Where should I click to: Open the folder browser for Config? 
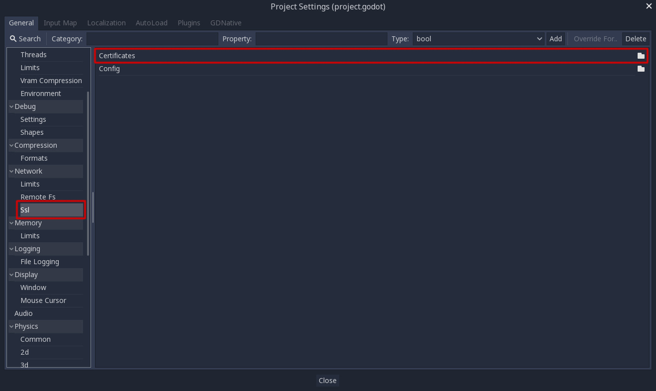[641, 69]
